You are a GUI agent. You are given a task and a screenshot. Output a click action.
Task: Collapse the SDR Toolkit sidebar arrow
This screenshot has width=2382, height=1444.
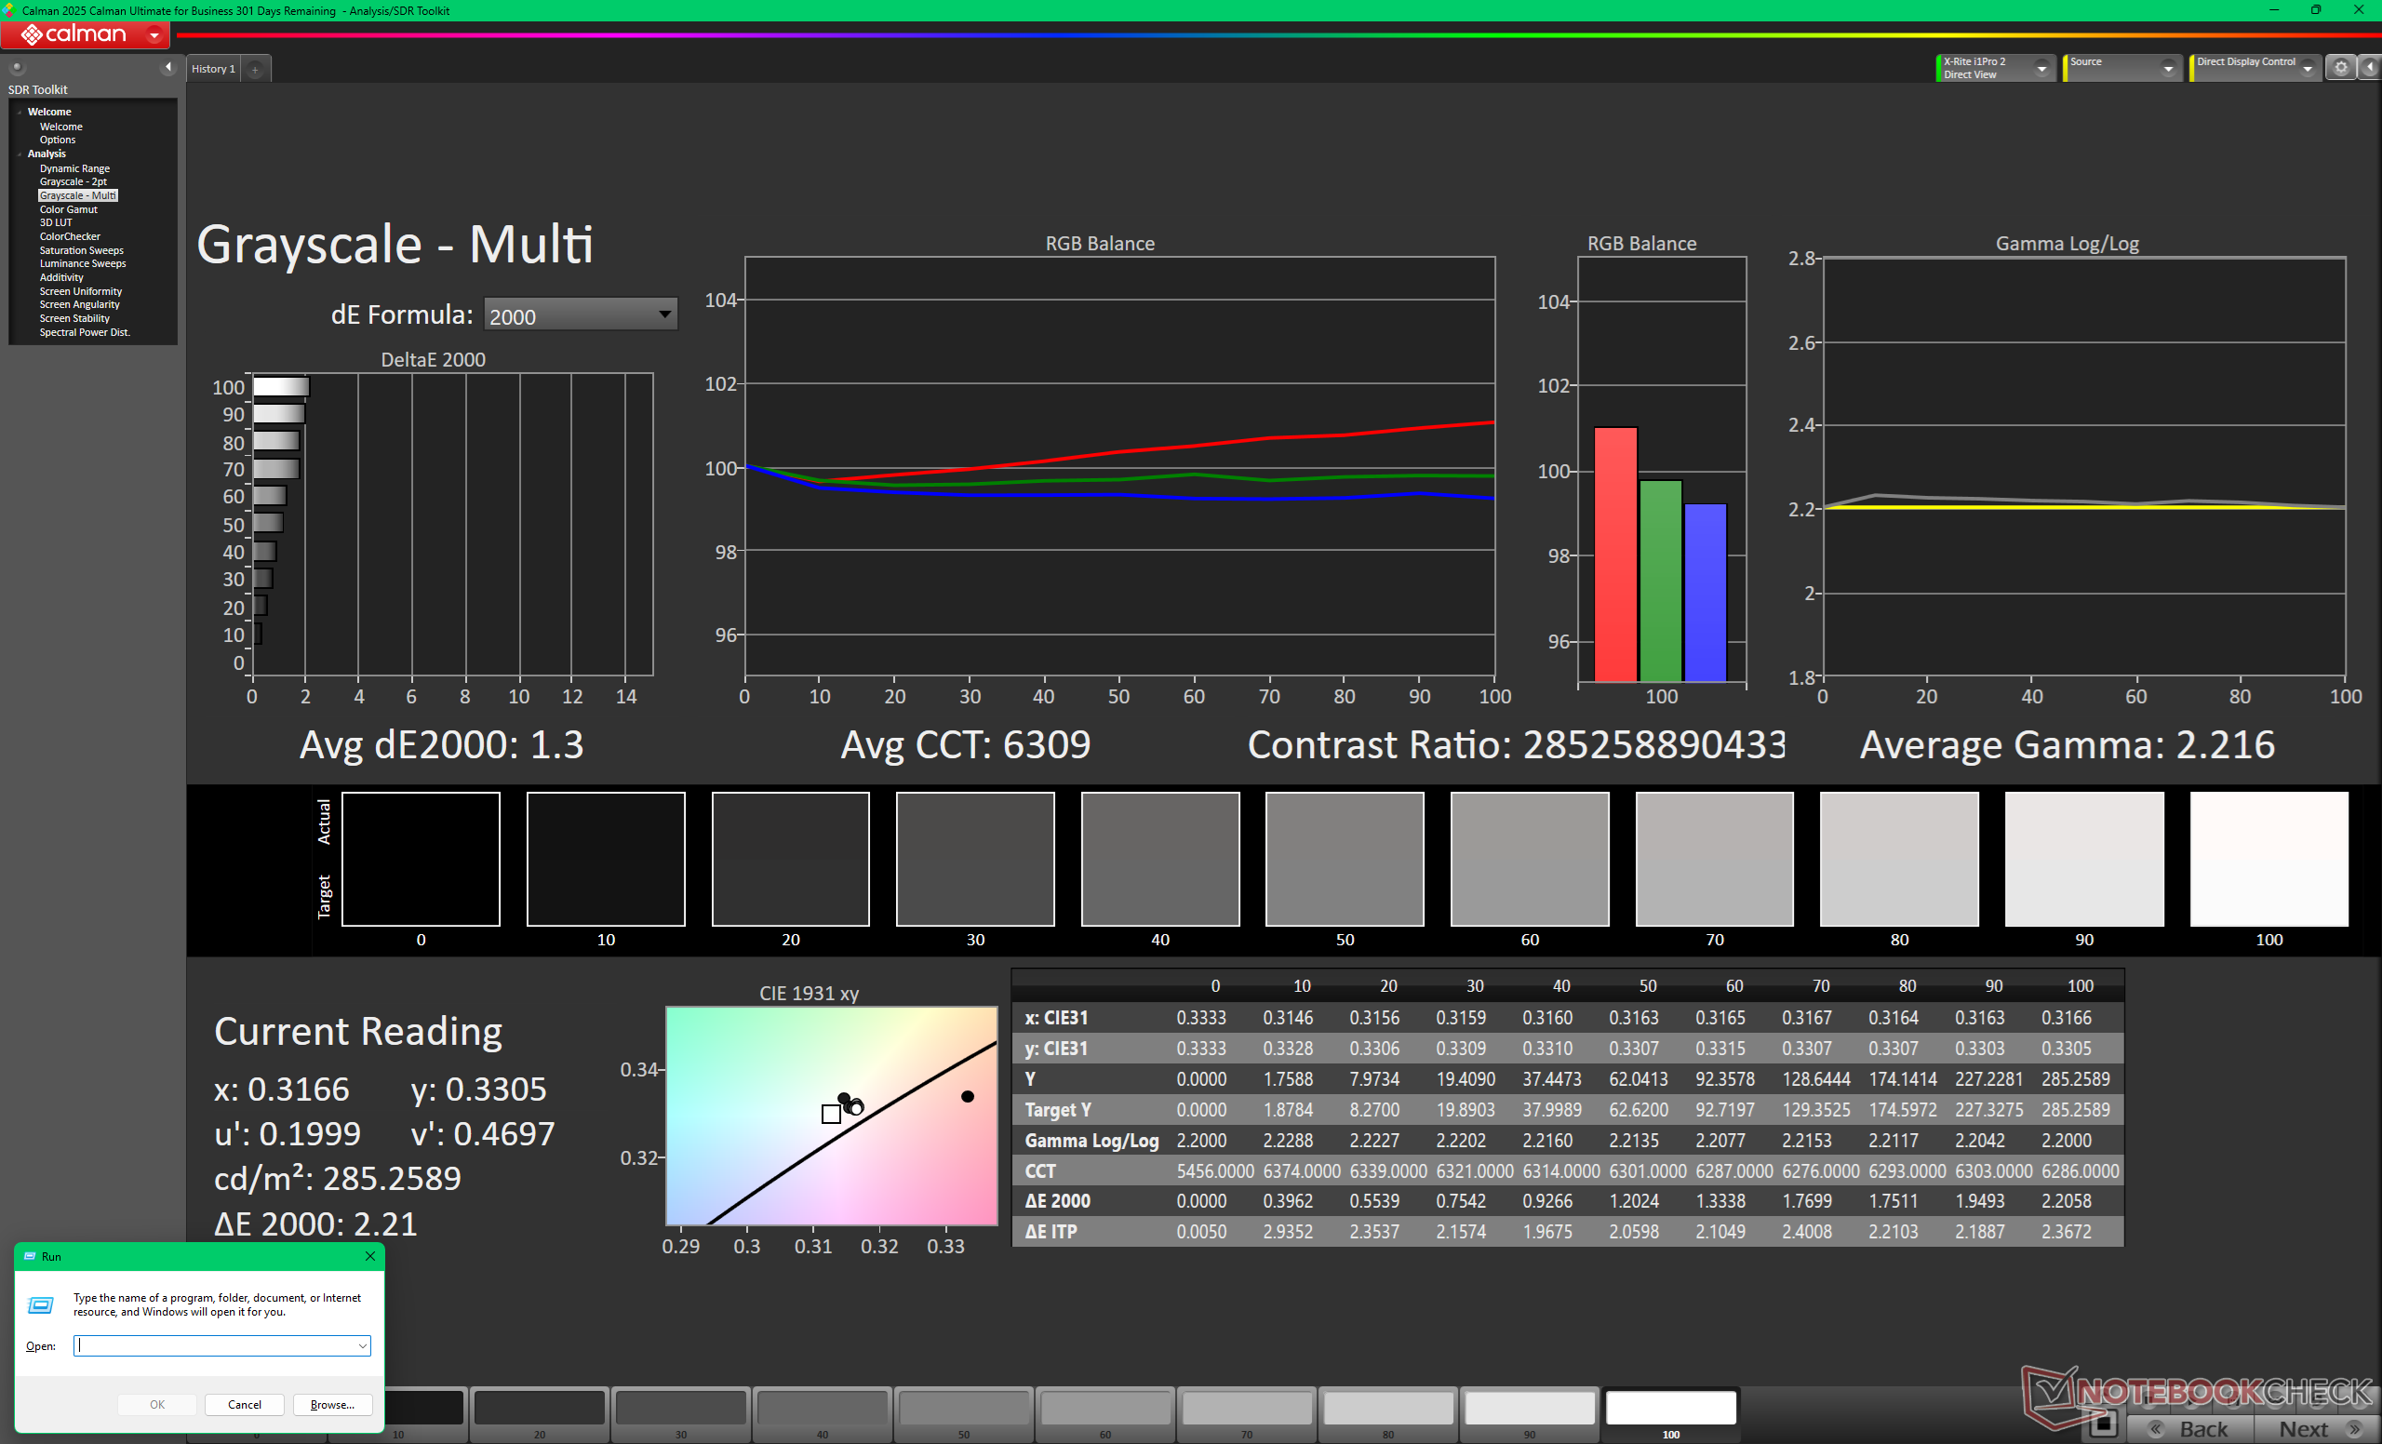pyautogui.click(x=168, y=67)
